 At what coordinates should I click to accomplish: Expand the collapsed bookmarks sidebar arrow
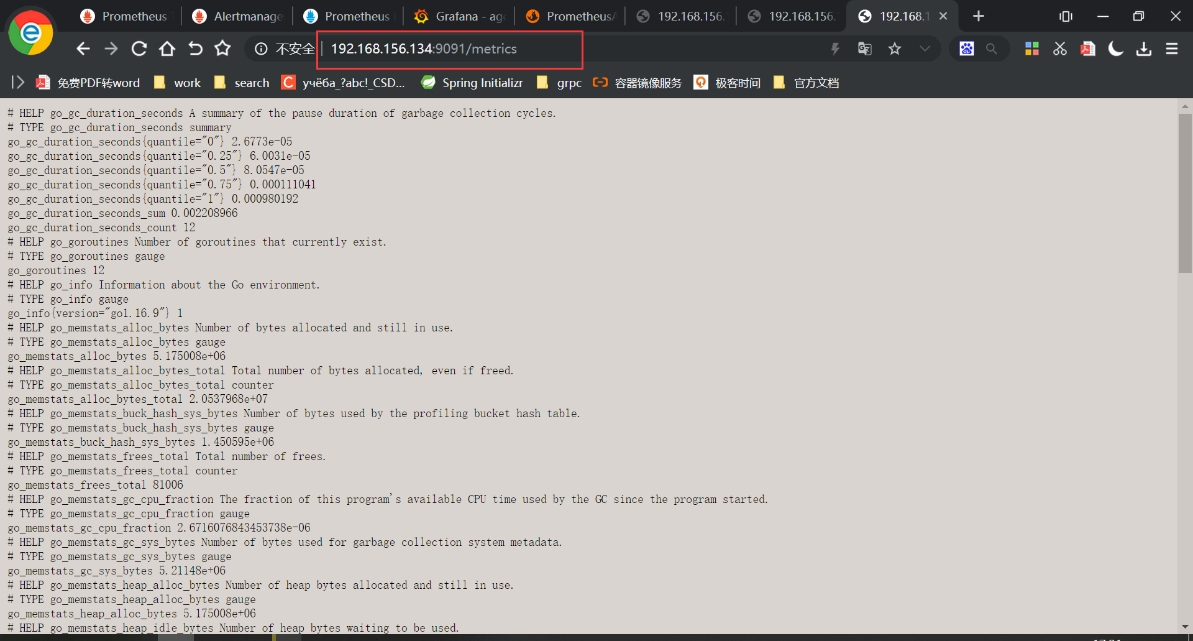click(x=17, y=81)
